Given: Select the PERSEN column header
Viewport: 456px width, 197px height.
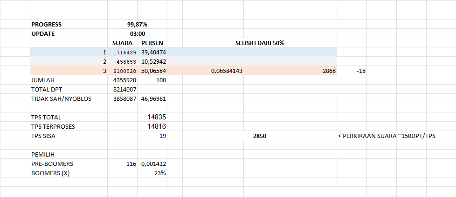Looking at the screenshot, I should click(152, 43).
